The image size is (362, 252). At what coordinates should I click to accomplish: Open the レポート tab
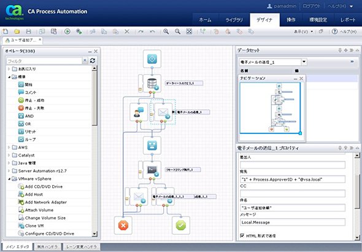(x=348, y=20)
